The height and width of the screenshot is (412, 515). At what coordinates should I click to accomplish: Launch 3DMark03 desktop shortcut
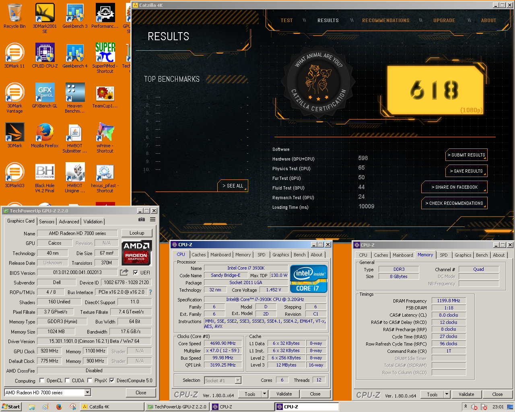14,175
